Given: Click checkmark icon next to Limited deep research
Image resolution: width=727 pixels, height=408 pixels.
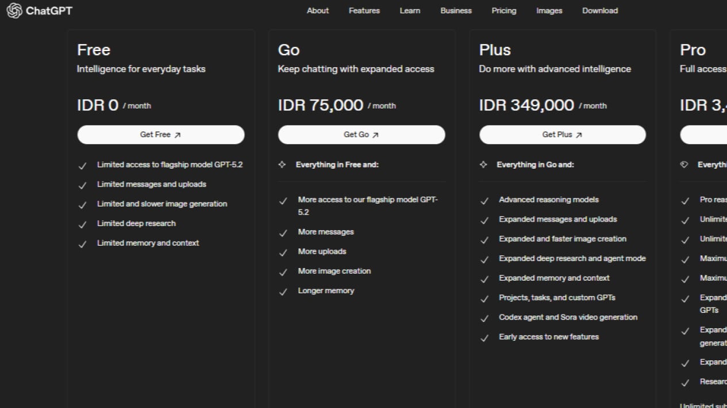Looking at the screenshot, I should (83, 224).
